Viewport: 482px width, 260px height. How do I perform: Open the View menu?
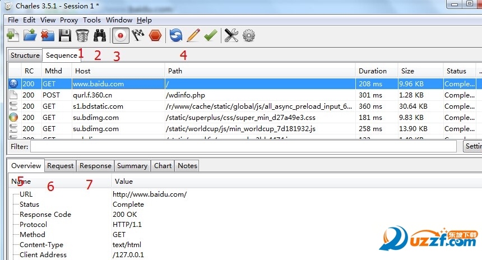48,20
